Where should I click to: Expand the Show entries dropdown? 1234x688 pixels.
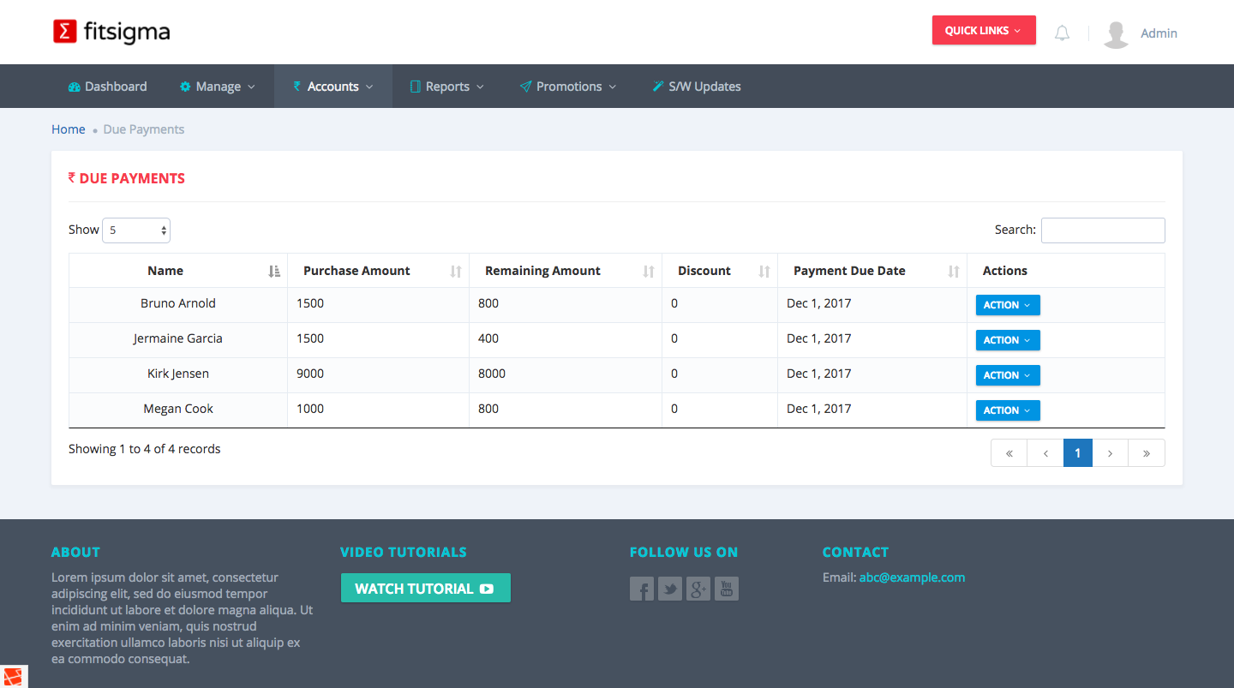[x=136, y=230]
